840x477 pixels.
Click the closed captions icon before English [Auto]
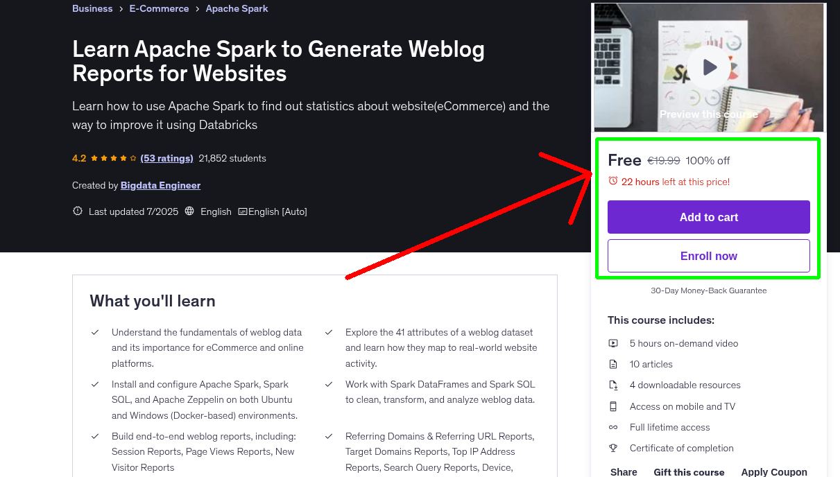243,211
